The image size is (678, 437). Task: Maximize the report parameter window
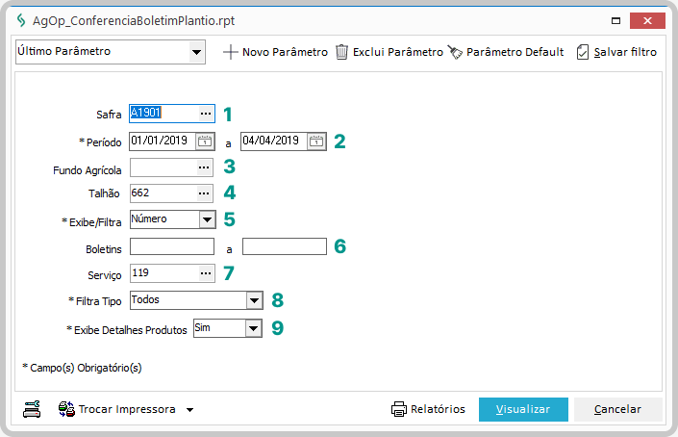pyautogui.click(x=615, y=20)
